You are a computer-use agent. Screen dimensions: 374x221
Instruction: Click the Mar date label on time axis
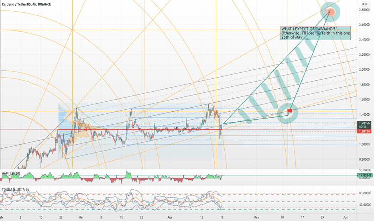click(81, 217)
